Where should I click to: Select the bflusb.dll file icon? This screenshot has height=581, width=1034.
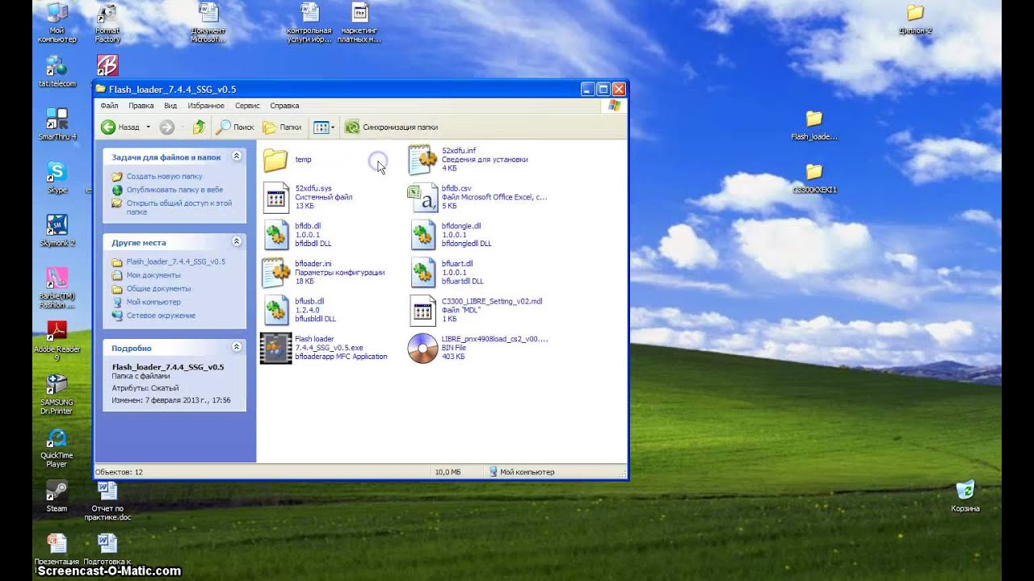(x=275, y=311)
